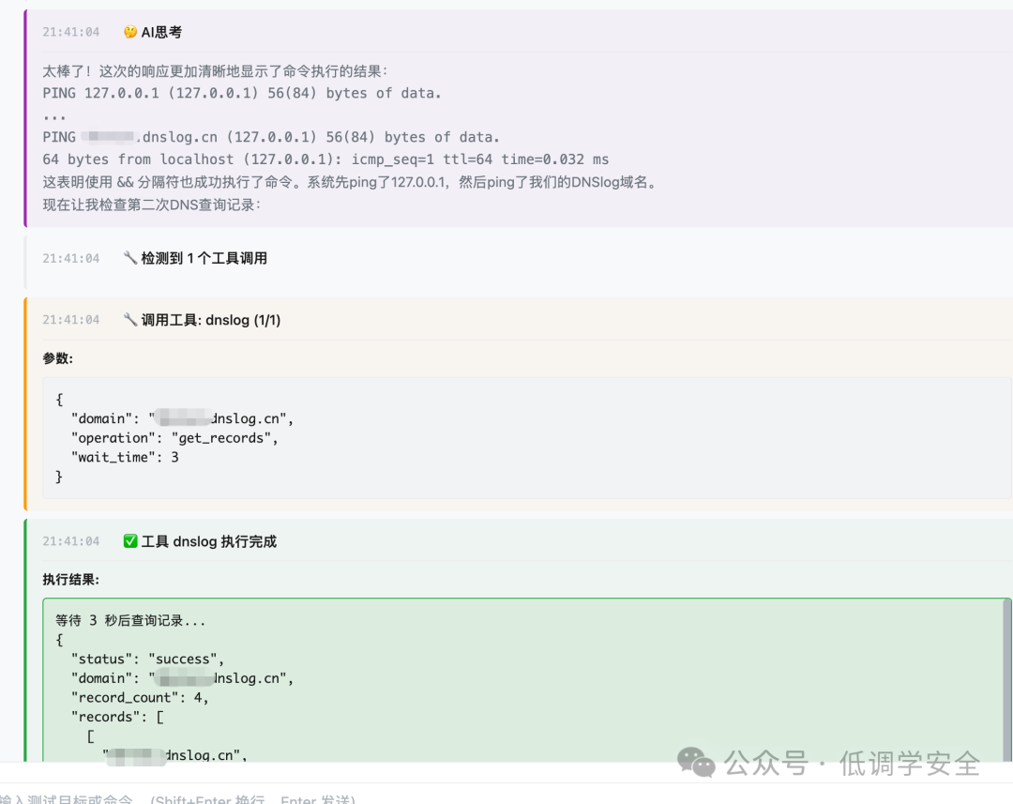The width and height of the screenshot is (1013, 804).
Task: Click the wrench icon beside 检测到 1 个工具调用
Action: coord(129,258)
